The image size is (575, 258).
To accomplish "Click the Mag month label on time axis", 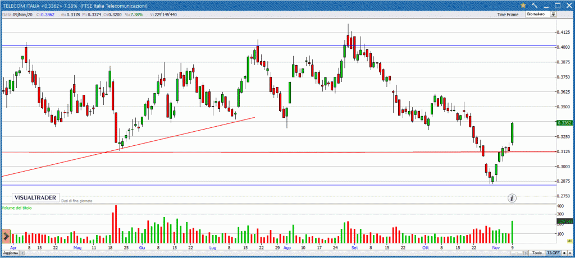I will tap(77, 248).
